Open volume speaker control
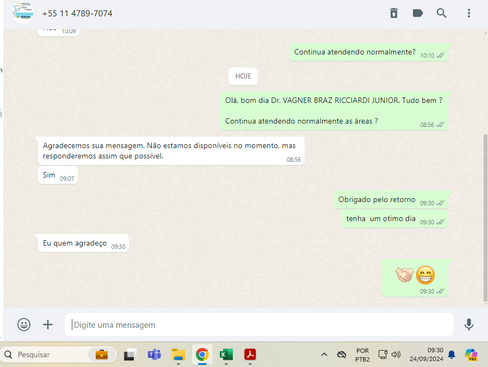This screenshot has height=367, width=488. click(396, 354)
